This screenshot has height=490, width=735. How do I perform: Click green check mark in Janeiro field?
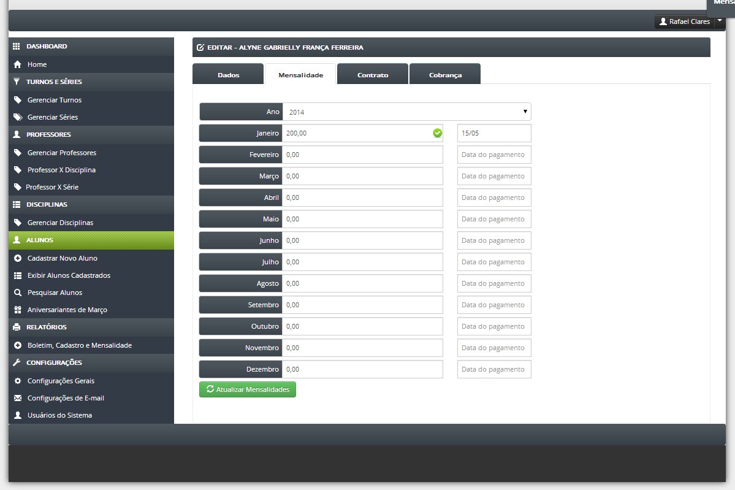pos(437,133)
